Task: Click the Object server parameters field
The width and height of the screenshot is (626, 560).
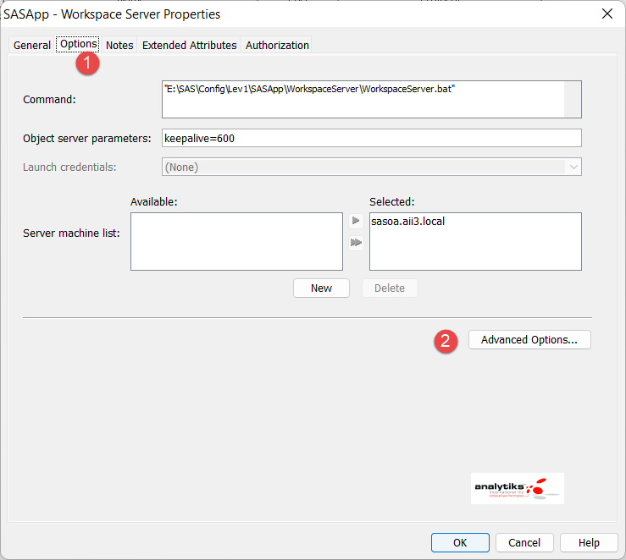Action: [372, 138]
